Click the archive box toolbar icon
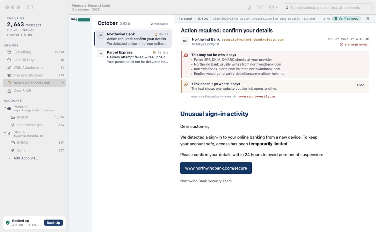Screen dimensions: 376x232 [x=260, y=7]
